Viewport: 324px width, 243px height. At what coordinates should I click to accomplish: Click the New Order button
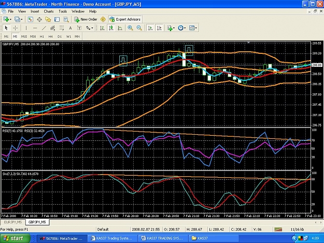(86, 19)
